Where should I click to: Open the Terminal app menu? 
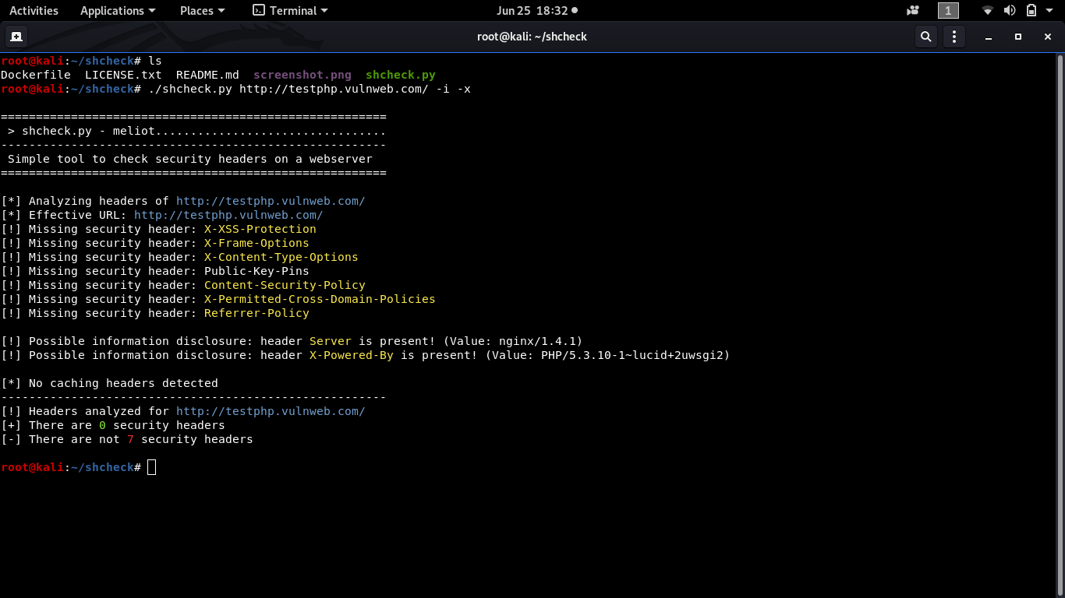click(x=291, y=11)
